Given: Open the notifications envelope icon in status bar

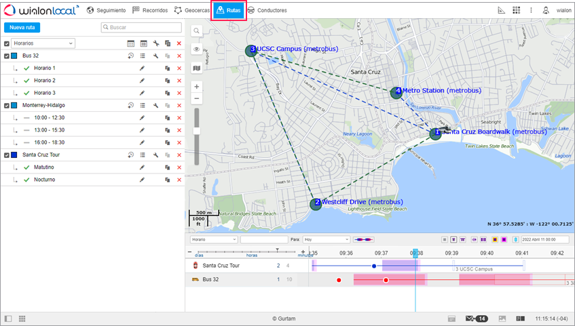Looking at the screenshot, I should [x=470, y=319].
